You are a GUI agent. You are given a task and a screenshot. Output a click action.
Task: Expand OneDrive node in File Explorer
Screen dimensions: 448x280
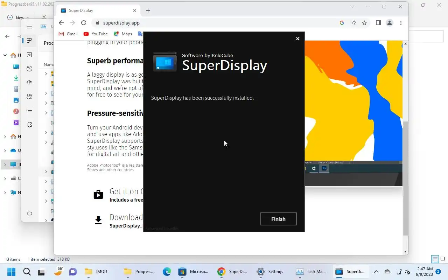click(5, 150)
